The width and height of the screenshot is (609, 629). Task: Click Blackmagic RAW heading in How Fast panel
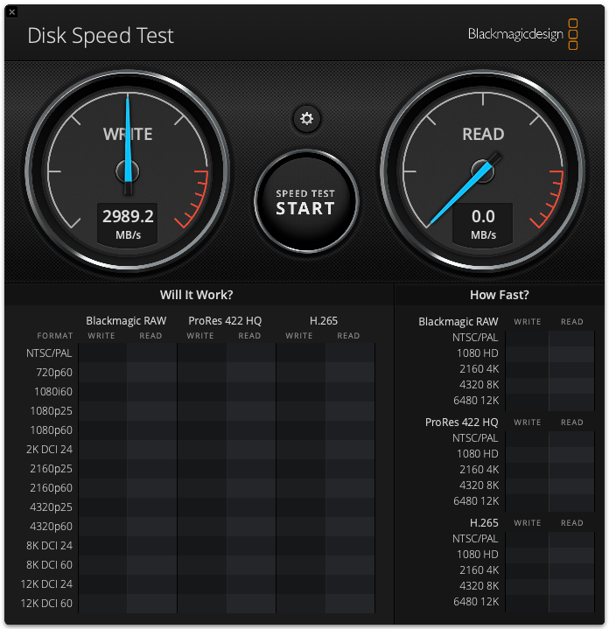coord(458,322)
